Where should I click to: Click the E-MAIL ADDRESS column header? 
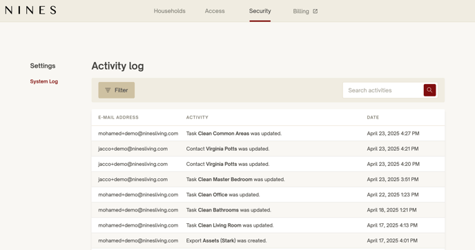118,117
